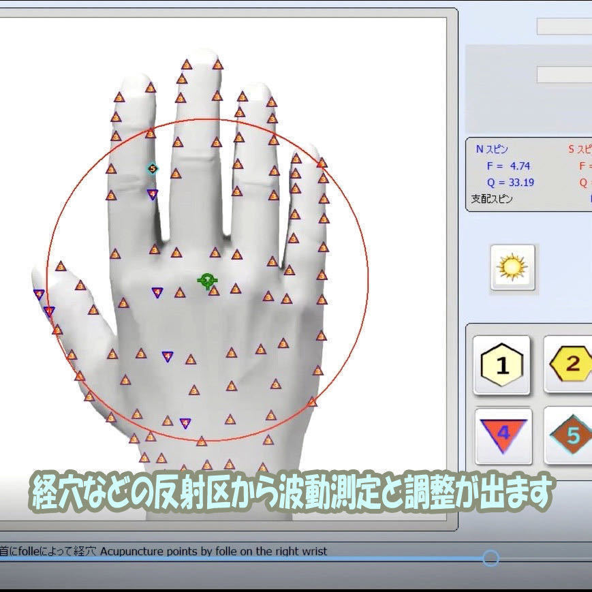This screenshot has height=592, width=592.
Task: Click the F = 4.74 frequency value
Action: (508, 166)
